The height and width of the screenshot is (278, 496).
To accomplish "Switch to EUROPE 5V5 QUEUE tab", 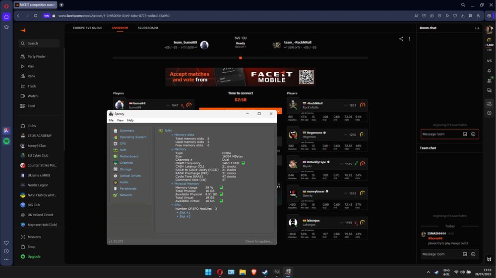I will point(87,28).
